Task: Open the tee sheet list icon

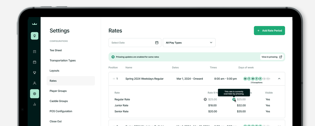Action: coord(34,52)
